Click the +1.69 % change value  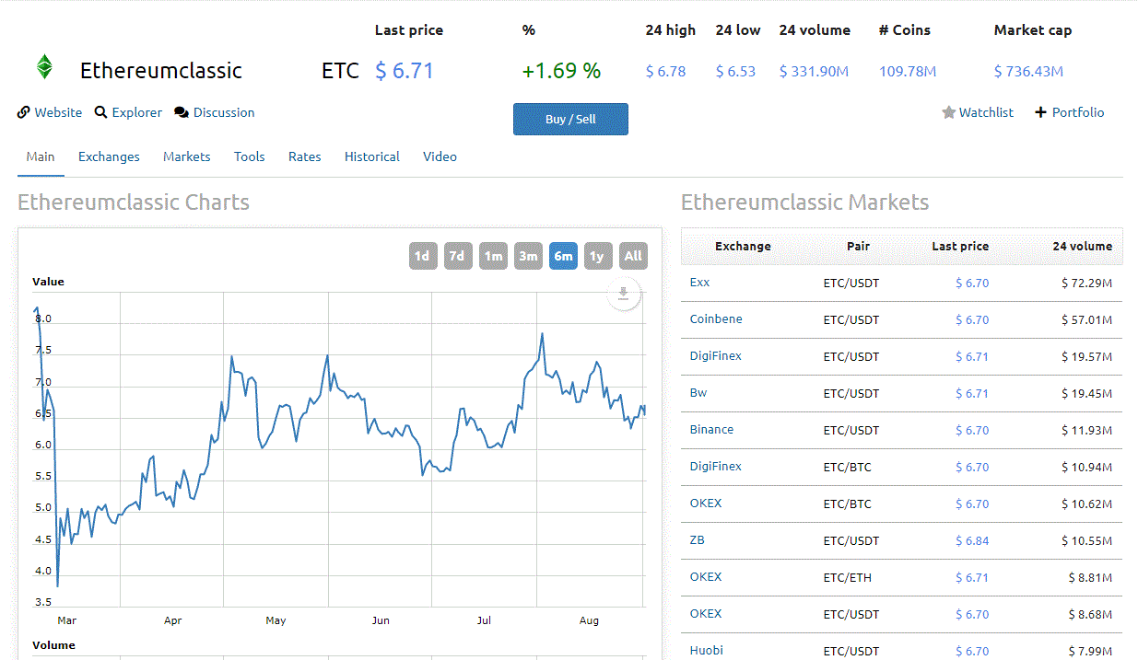tap(561, 71)
